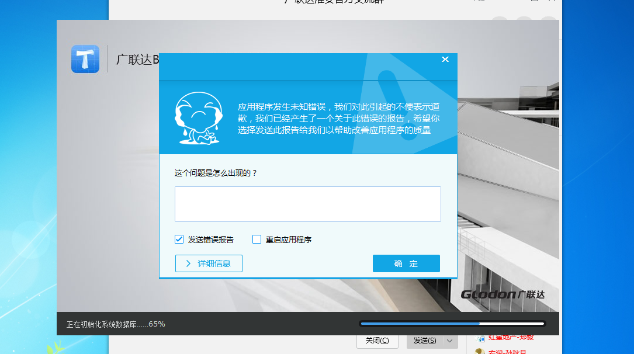Select the 这个问题是怎么出现的？ label
This screenshot has width=634, height=354.
click(216, 173)
